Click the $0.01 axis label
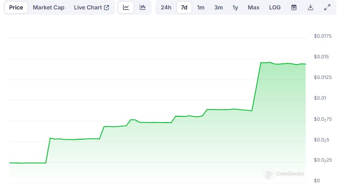 (x=320, y=98)
